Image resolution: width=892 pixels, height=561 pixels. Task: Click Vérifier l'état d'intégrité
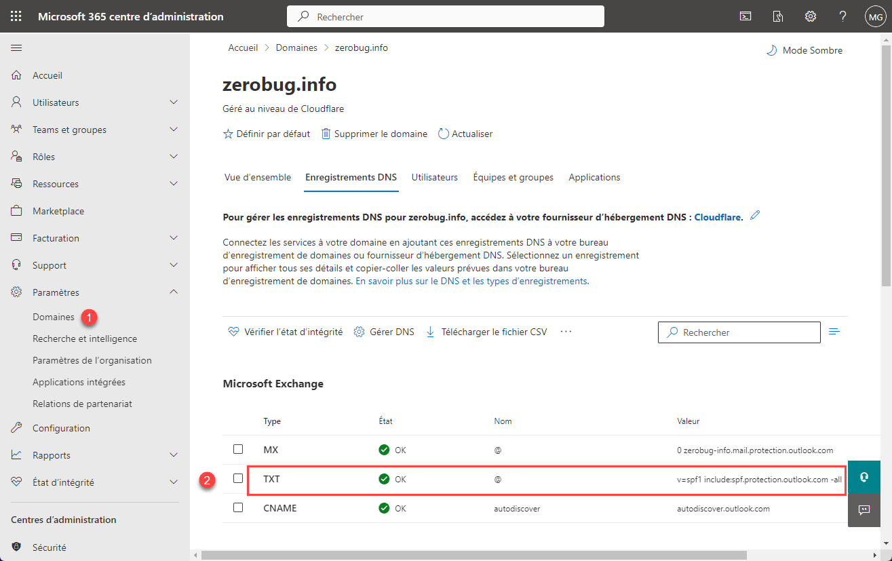(x=285, y=332)
